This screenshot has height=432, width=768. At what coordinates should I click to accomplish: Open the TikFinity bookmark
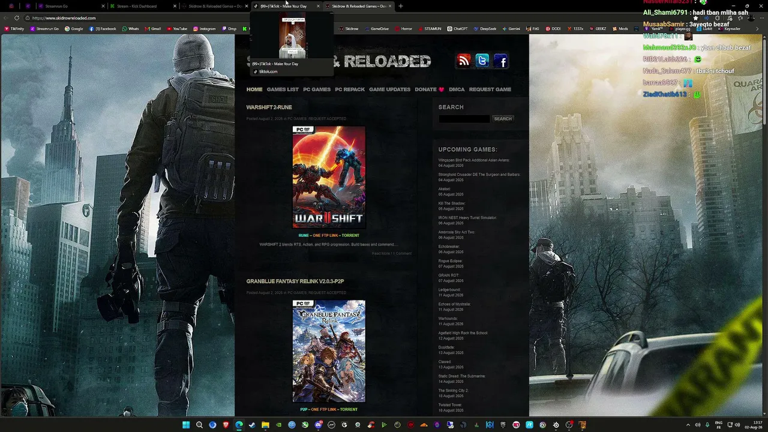[14, 29]
